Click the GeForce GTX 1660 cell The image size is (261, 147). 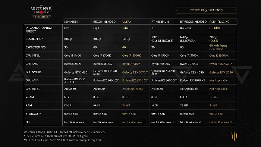[76, 72]
